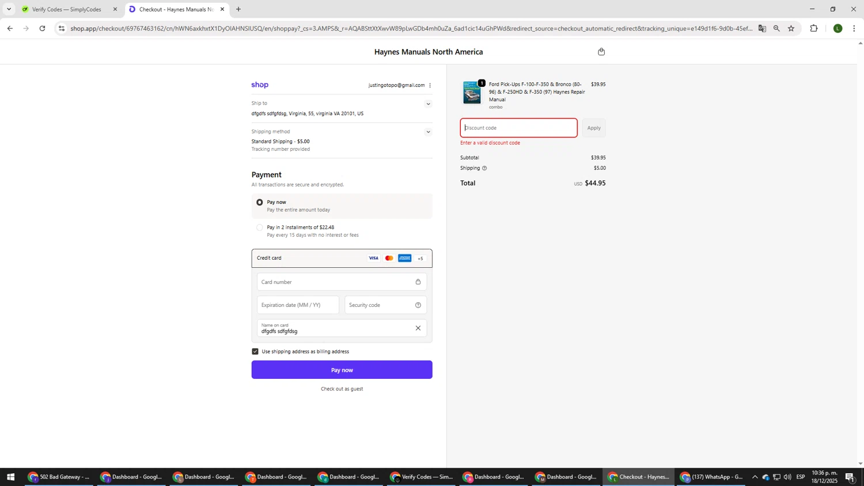Click the Mastercard icon
This screenshot has height=486, width=864.
click(x=389, y=258)
